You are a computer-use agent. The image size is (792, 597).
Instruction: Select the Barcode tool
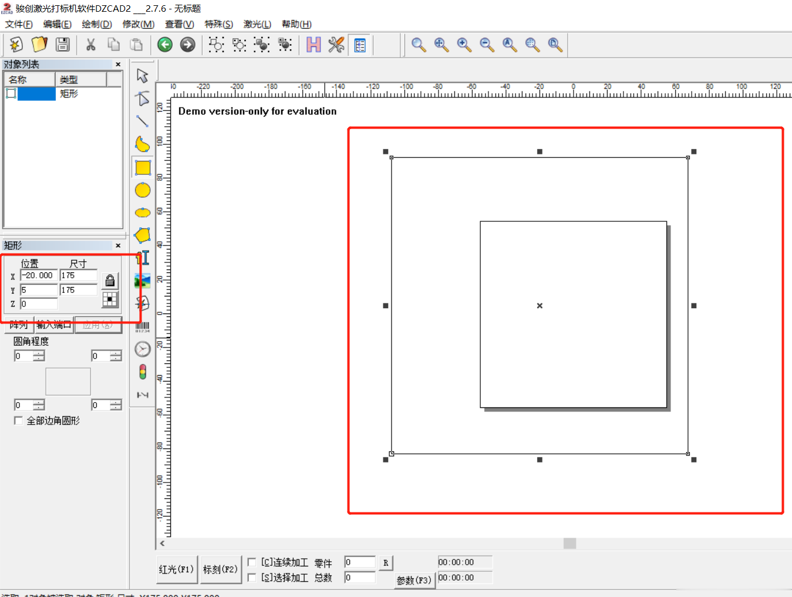[x=143, y=326]
